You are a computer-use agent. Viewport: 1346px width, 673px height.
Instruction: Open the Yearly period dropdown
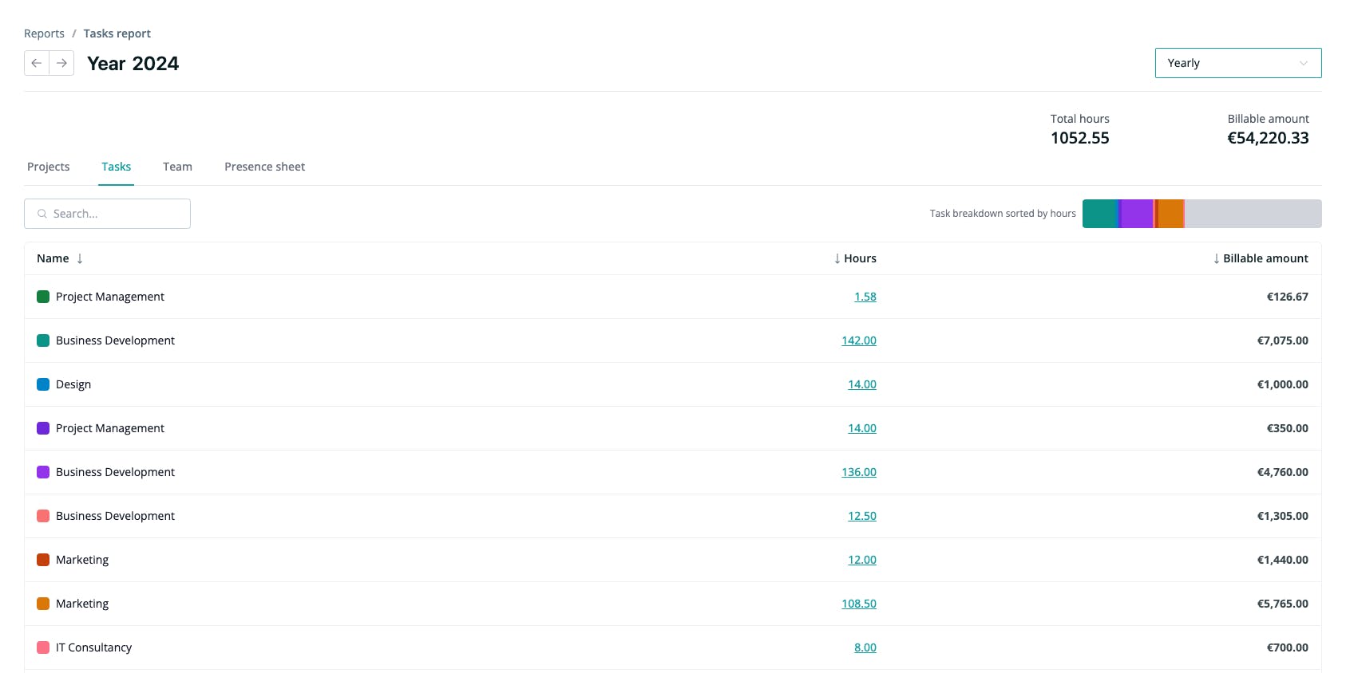[x=1237, y=63]
